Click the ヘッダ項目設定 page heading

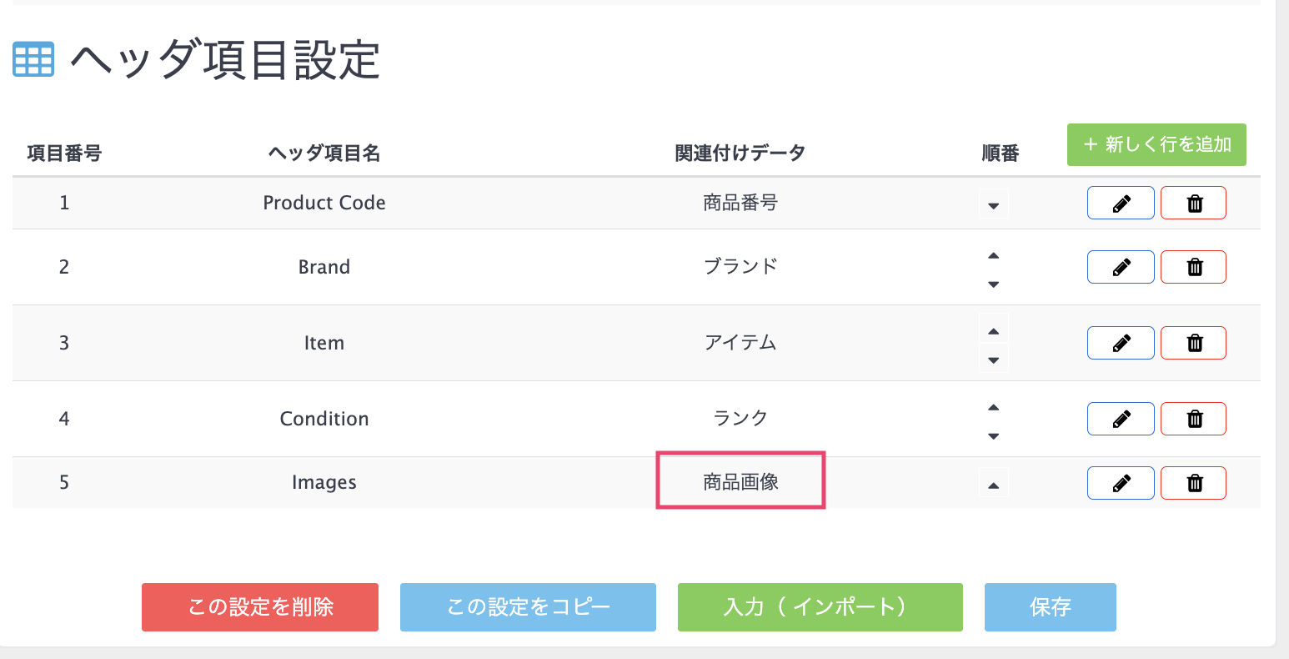tap(225, 60)
